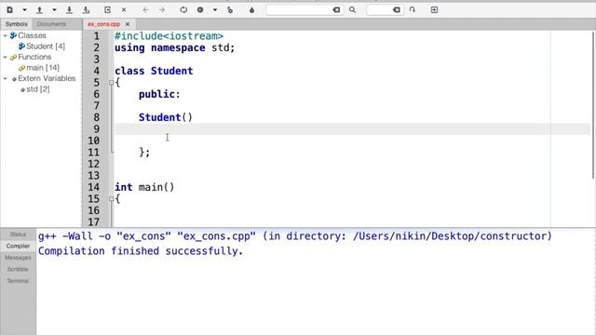596x335 pixels.
Task: Click line number 16 in the margin
Action: (93, 211)
